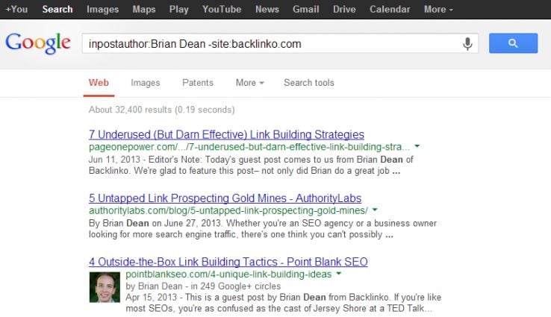This screenshot has height=317, width=551.
Task: Open the More dropdown under search box
Action: coord(249,83)
